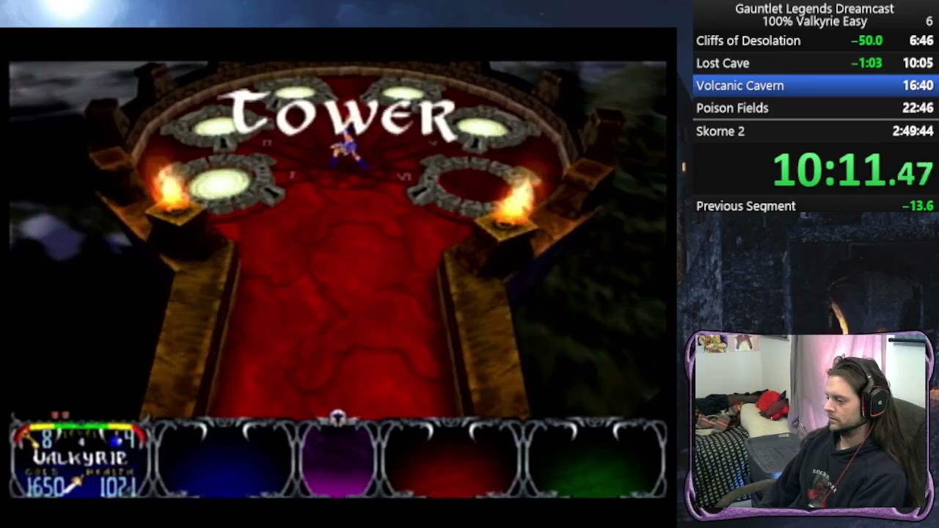Click the 22:46 split time
Screen dimensions: 939x528
coord(918,108)
